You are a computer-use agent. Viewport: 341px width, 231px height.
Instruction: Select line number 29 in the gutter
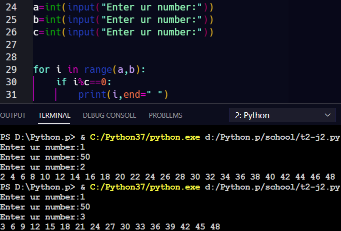(x=11, y=69)
